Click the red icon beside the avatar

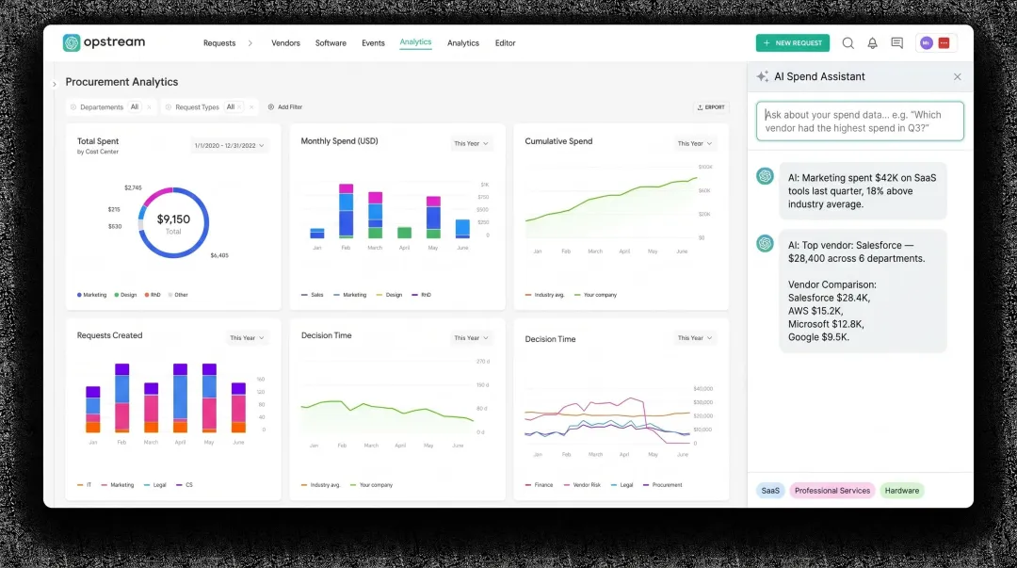pos(944,42)
